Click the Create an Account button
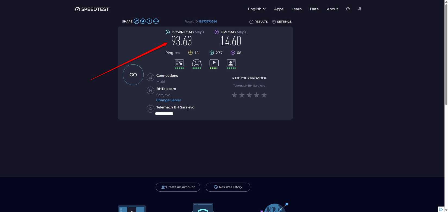The image size is (448, 212). pos(178,187)
